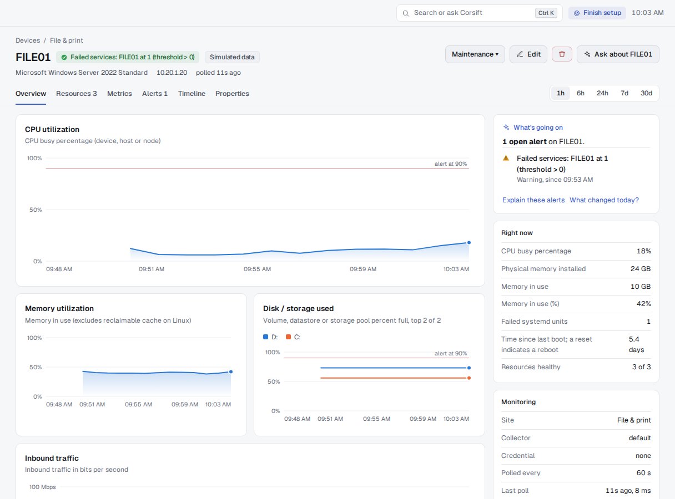Viewport: 675px width, 499px height.
Task: Open the Maintenance dropdown
Action: (475, 54)
